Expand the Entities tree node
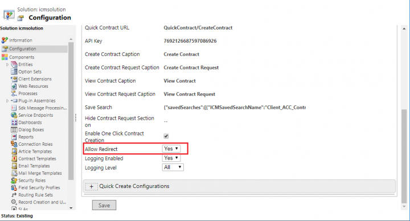The width and height of the screenshot is (410, 221). tap(7, 64)
